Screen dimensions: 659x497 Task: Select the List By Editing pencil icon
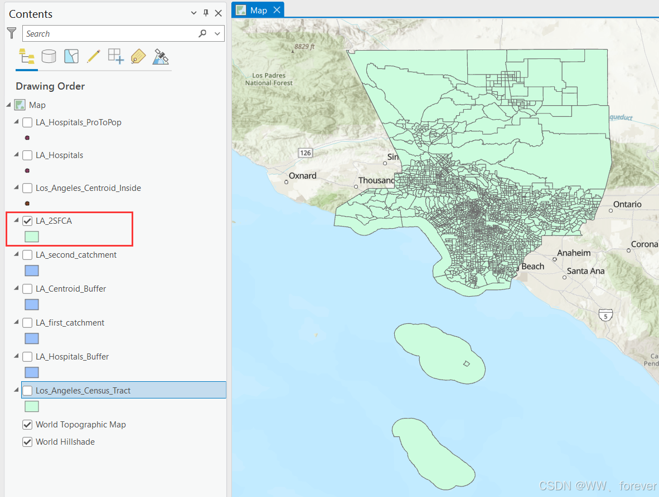tap(93, 56)
